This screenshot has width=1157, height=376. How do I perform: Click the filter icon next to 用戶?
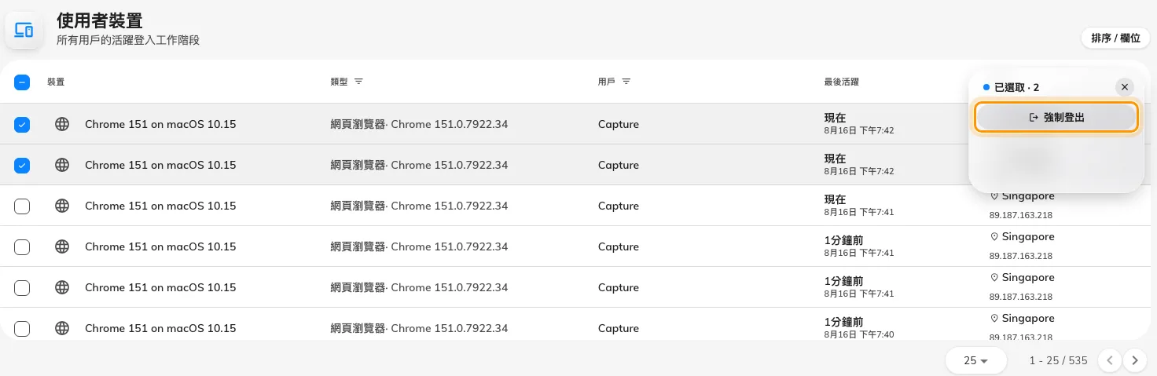pos(626,82)
